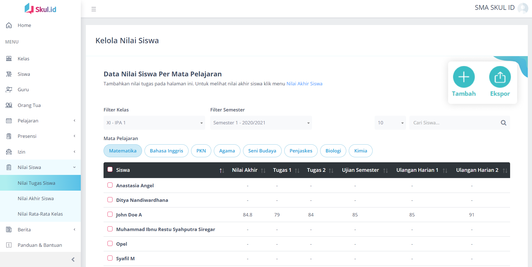Change rows-per-page dropdown showing 10
This screenshot has width=532, height=267.
tap(390, 123)
